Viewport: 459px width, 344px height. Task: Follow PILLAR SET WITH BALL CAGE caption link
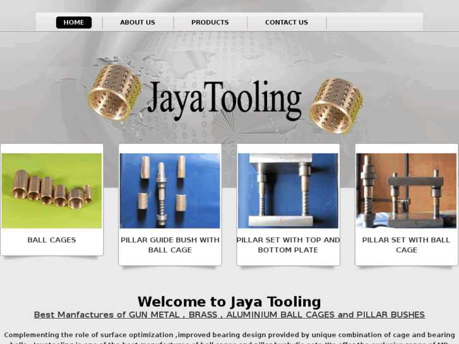407,245
